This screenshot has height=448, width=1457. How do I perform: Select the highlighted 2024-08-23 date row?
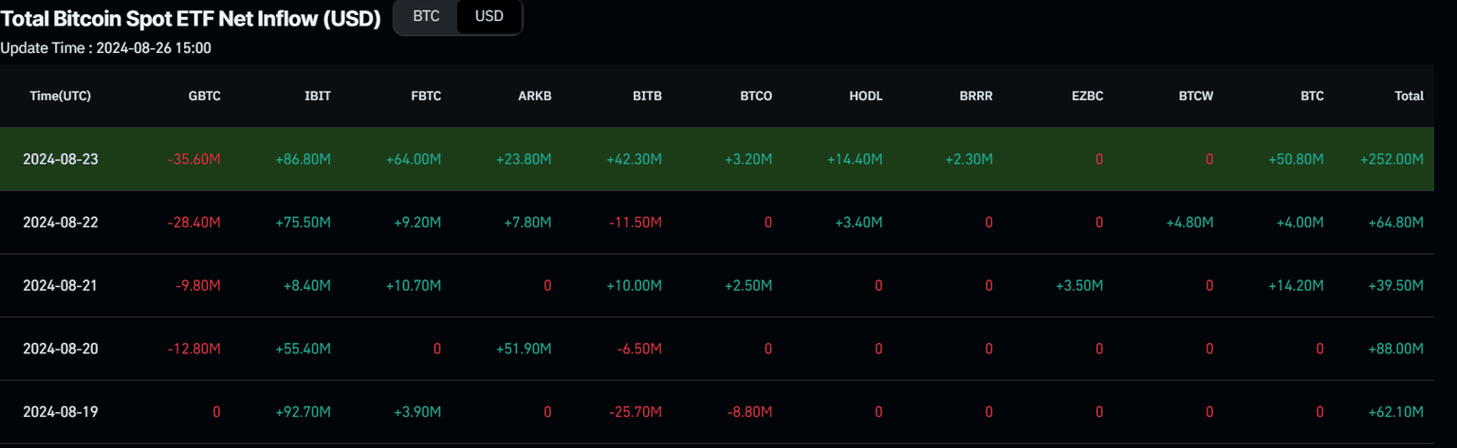coord(61,159)
